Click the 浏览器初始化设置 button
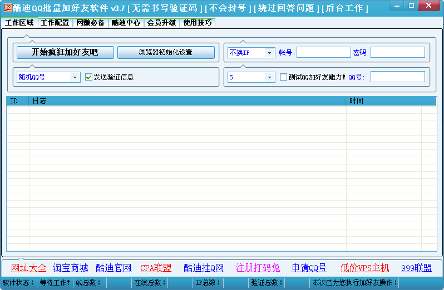This screenshot has height=290, width=444. (166, 52)
